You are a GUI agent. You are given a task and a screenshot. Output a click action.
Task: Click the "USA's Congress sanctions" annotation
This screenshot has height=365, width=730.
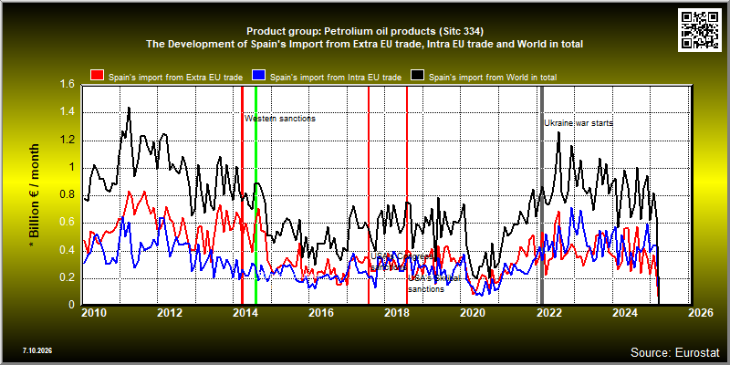402,262
